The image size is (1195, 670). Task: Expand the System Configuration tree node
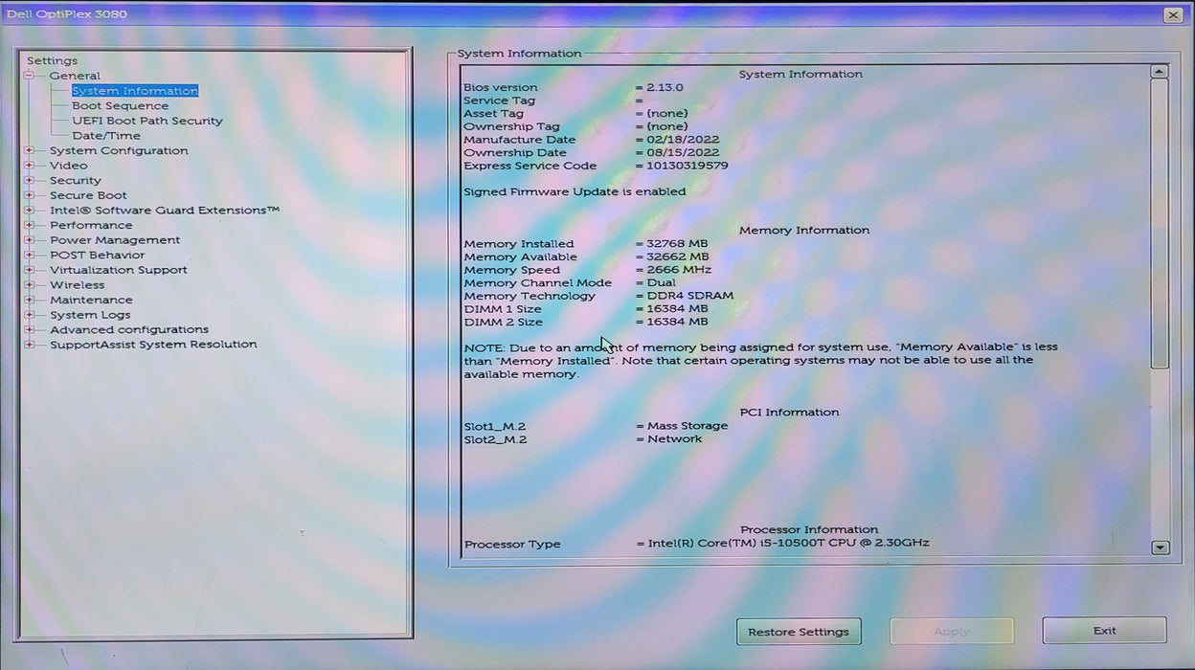pos(30,150)
